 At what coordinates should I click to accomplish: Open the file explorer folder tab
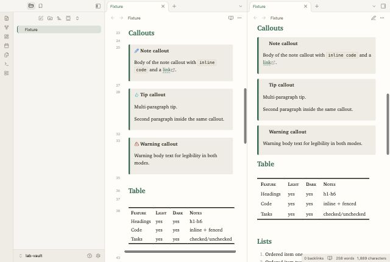click(31, 5)
